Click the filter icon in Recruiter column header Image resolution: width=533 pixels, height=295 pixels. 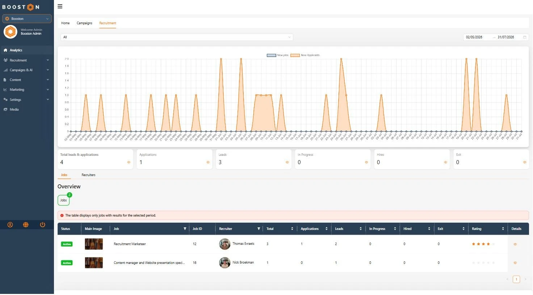click(259, 229)
